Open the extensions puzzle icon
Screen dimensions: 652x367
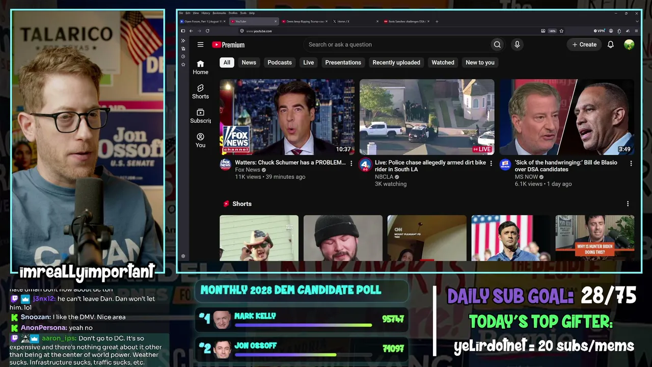619,31
